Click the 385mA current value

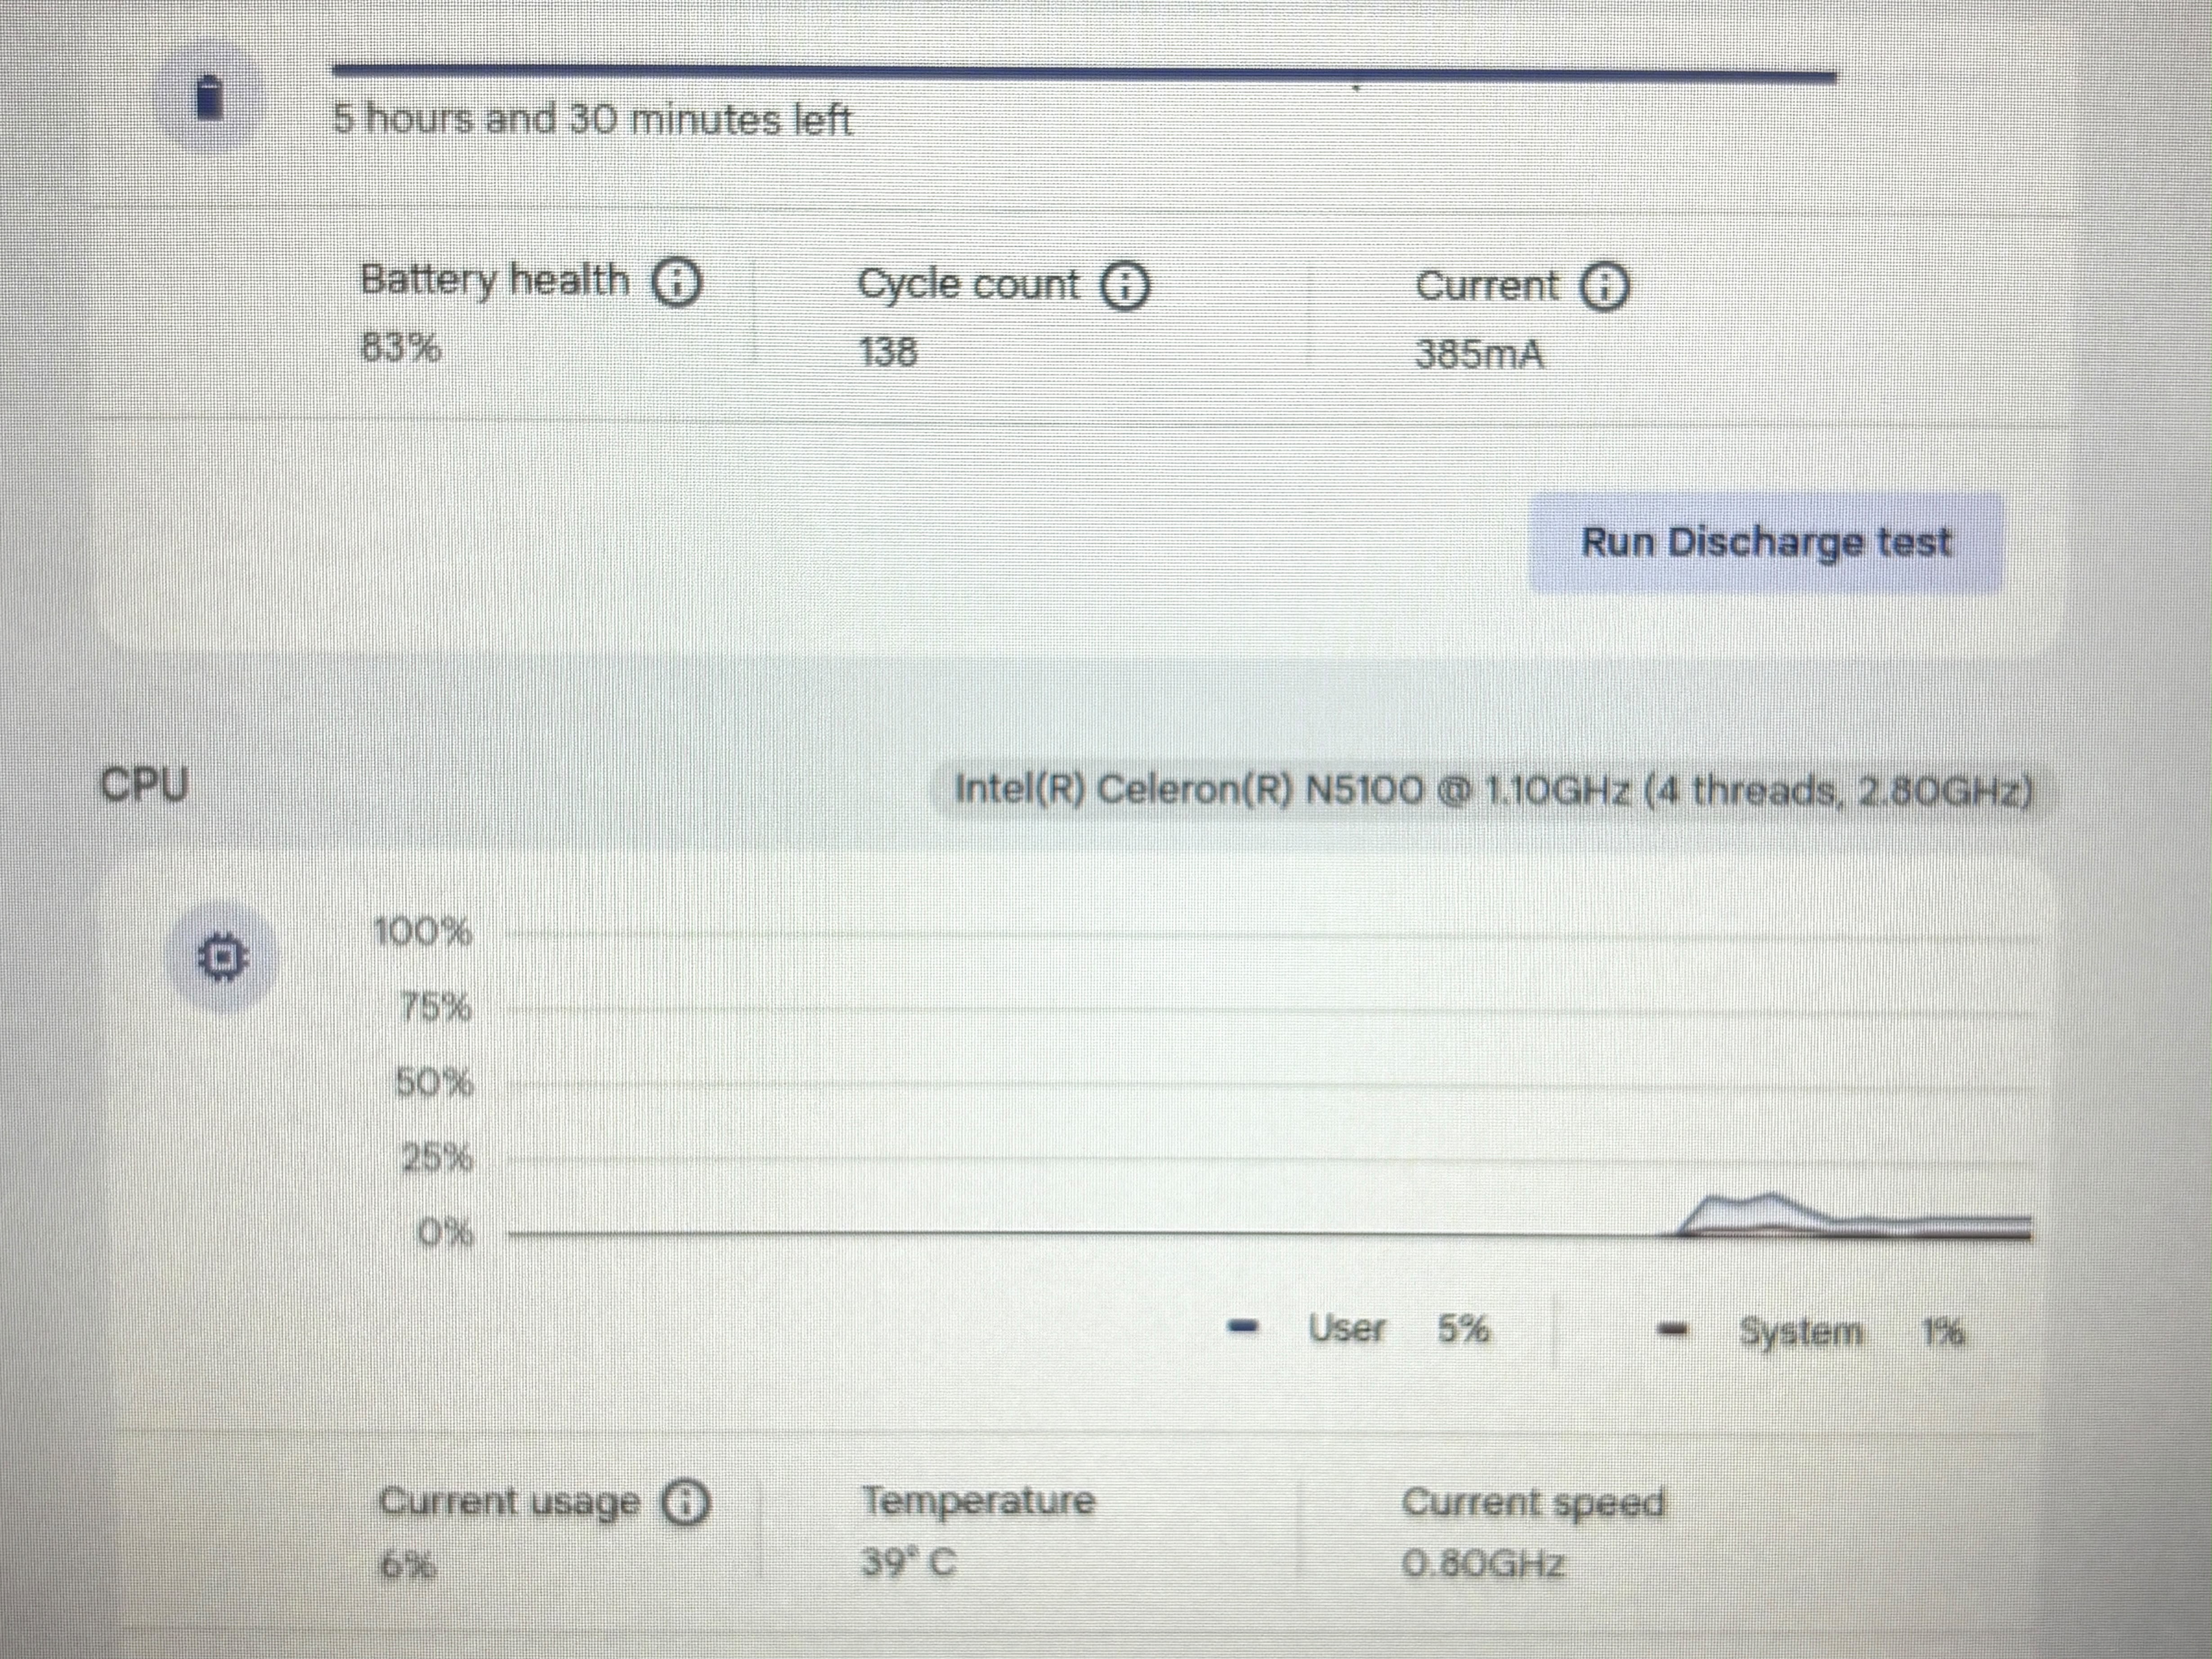pyautogui.click(x=1480, y=355)
